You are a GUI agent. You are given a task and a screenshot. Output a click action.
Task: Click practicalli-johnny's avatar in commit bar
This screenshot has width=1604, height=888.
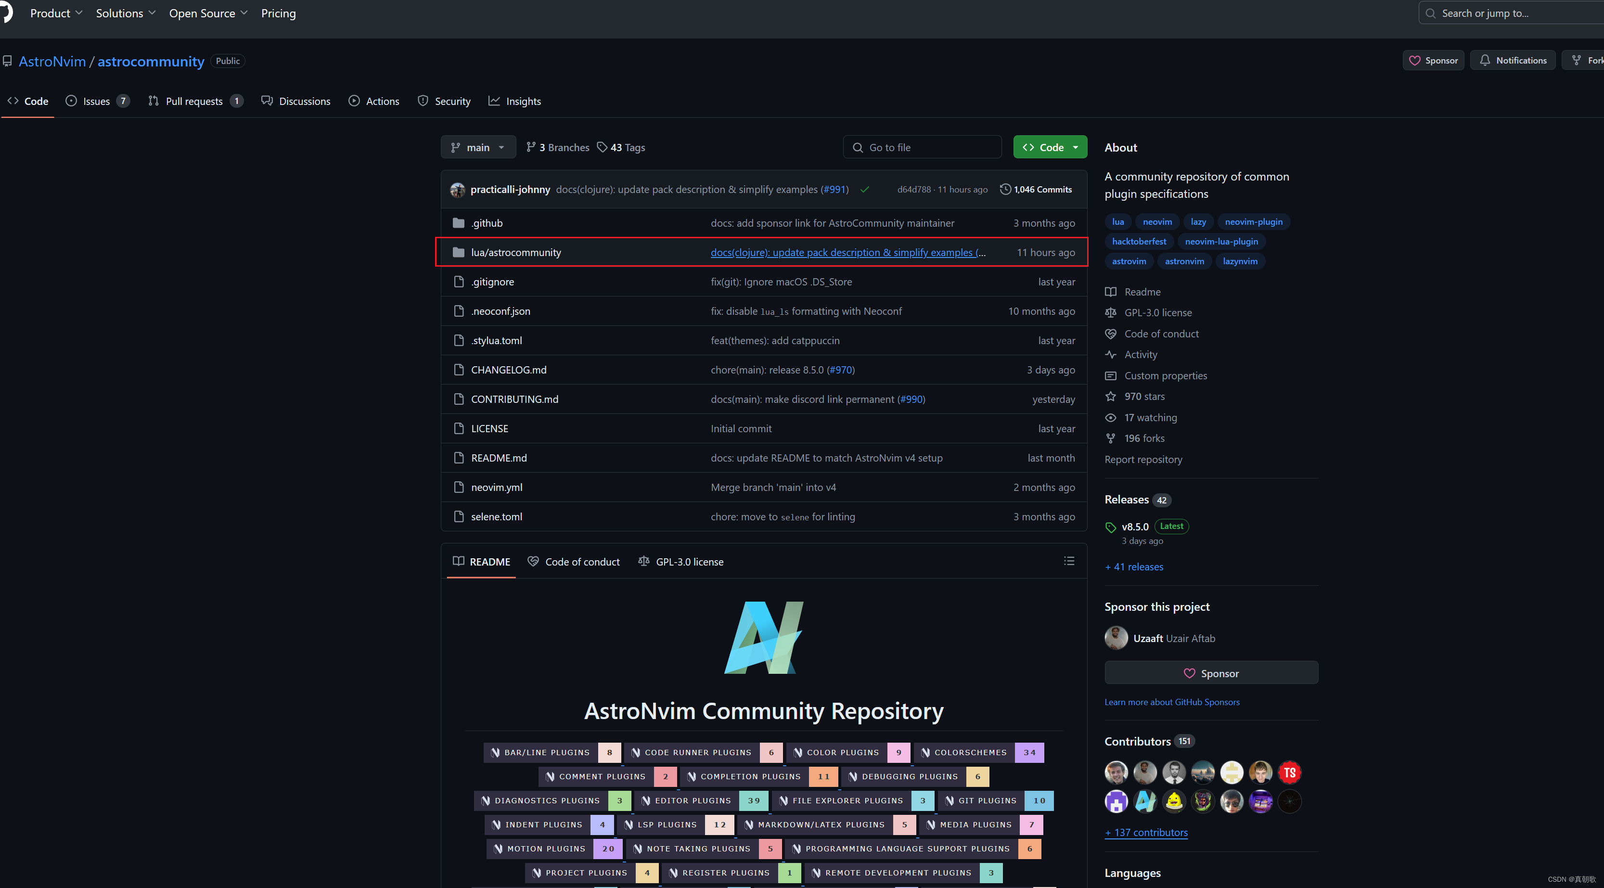(x=458, y=190)
